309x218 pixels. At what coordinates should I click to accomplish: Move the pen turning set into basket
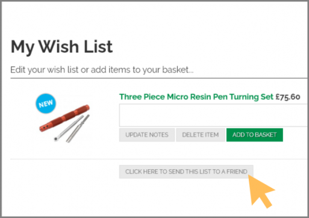pos(255,135)
